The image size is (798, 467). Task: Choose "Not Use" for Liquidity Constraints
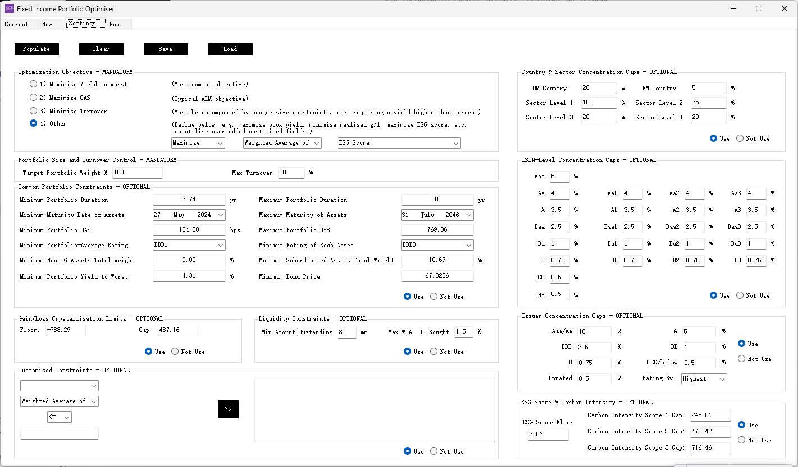[x=434, y=351]
